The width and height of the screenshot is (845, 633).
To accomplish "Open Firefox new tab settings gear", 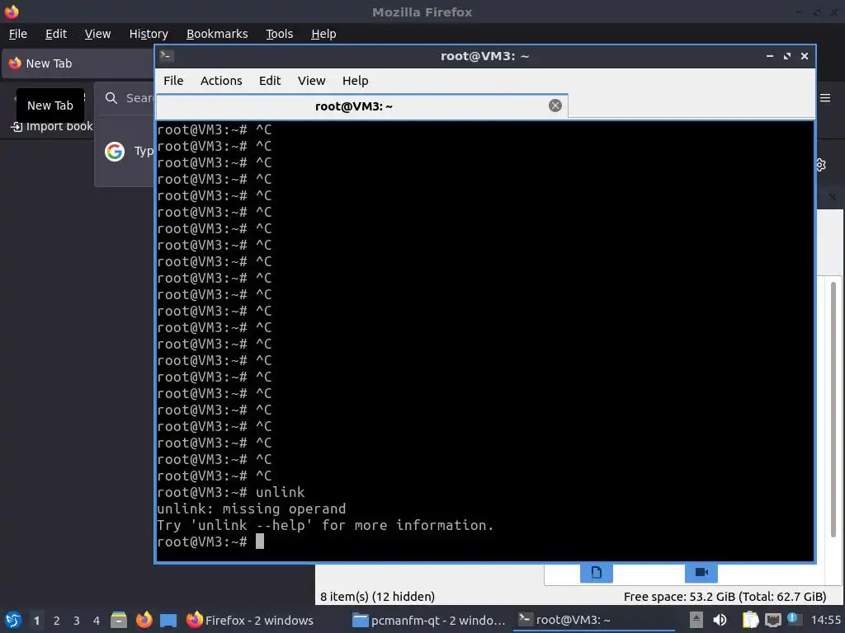I will pos(821,165).
